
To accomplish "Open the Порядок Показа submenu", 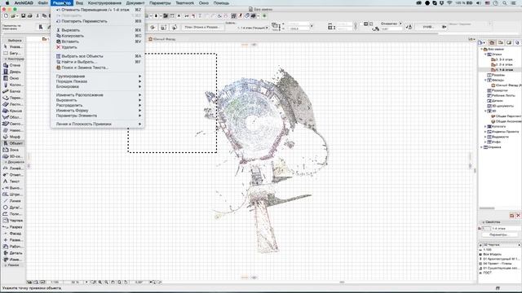I will tap(98, 81).
